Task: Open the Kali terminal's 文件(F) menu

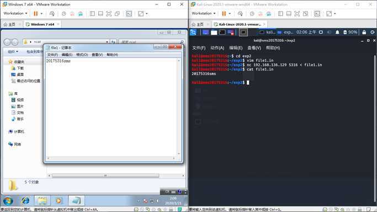Action: coord(199,48)
